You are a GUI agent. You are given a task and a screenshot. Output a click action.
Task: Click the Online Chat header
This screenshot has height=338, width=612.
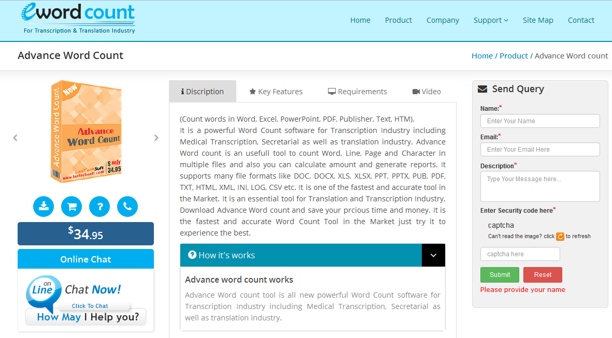tap(86, 259)
